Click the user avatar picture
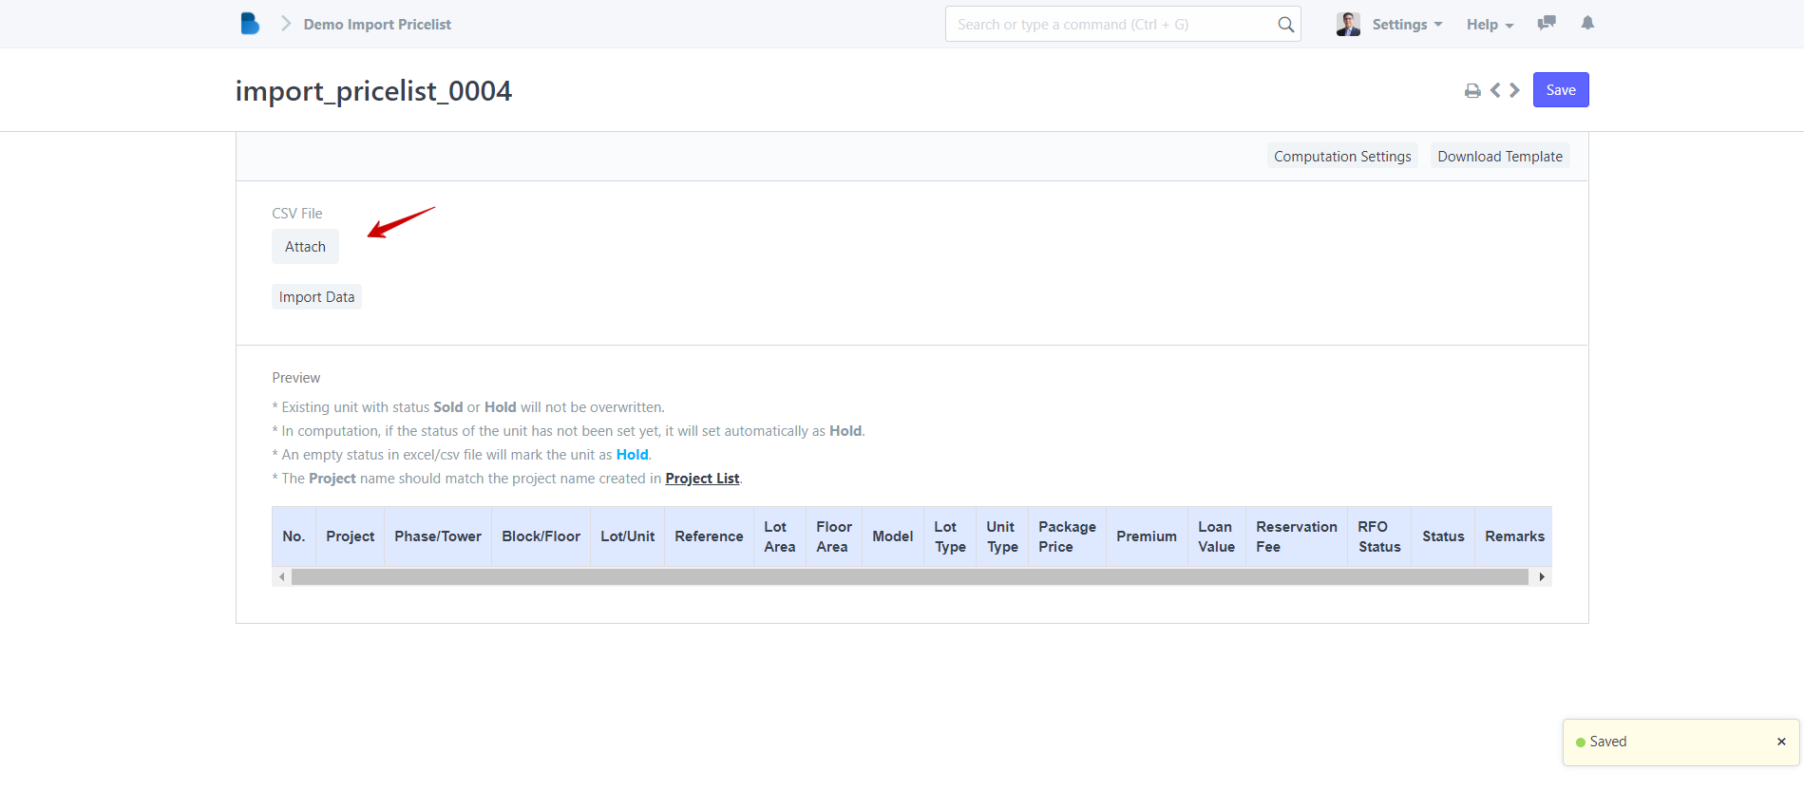The image size is (1804, 790). point(1348,25)
